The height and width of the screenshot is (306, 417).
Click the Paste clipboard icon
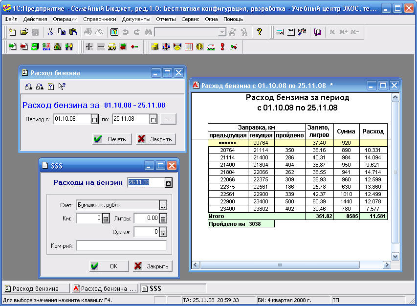(x=73, y=32)
